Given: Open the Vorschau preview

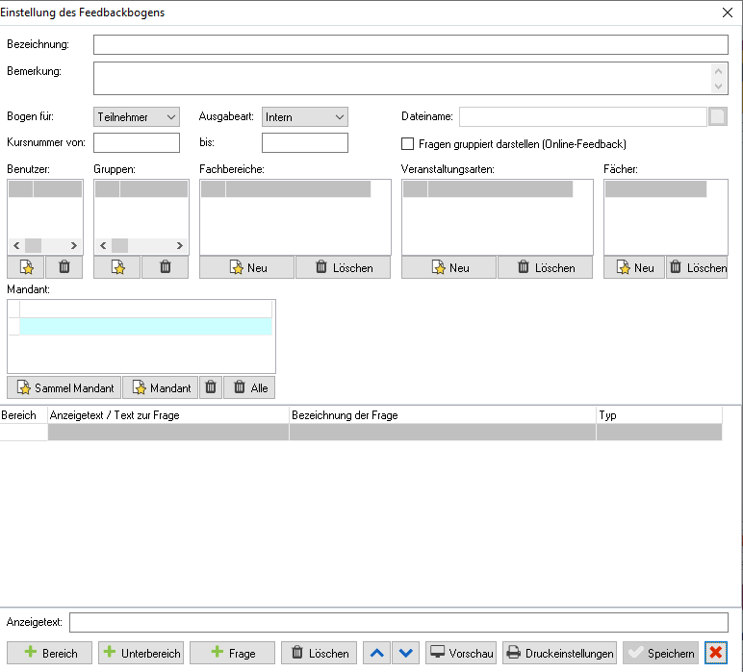Looking at the screenshot, I should tap(461, 653).
